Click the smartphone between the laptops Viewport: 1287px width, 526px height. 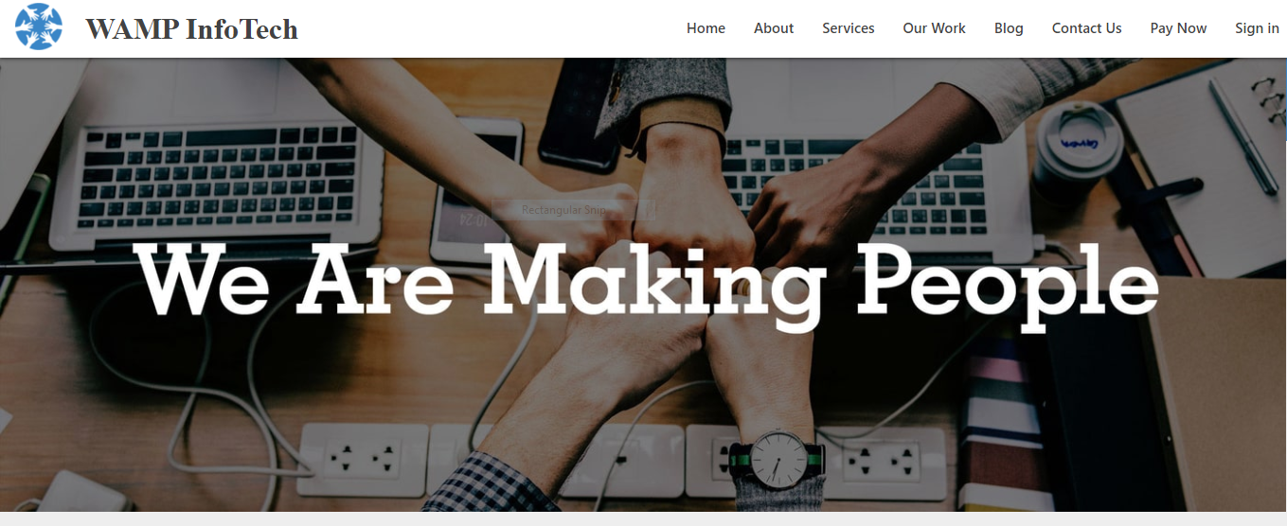pos(476,190)
